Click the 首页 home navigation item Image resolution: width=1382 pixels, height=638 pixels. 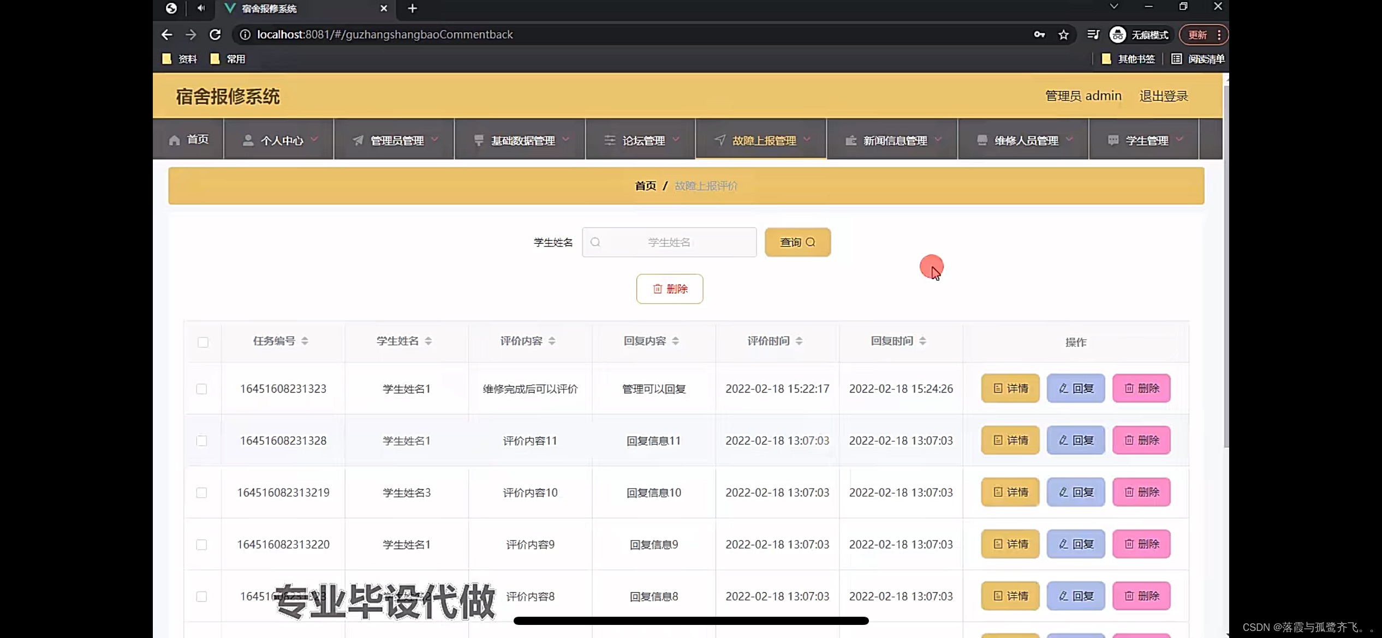(188, 140)
